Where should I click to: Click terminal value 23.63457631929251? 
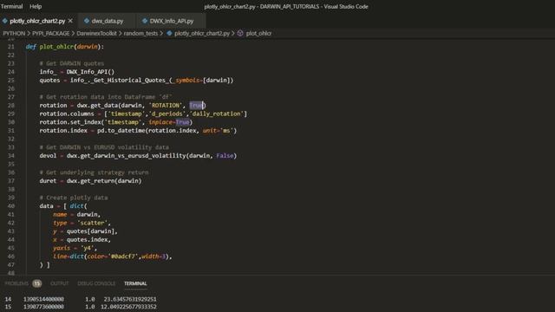click(130, 299)
